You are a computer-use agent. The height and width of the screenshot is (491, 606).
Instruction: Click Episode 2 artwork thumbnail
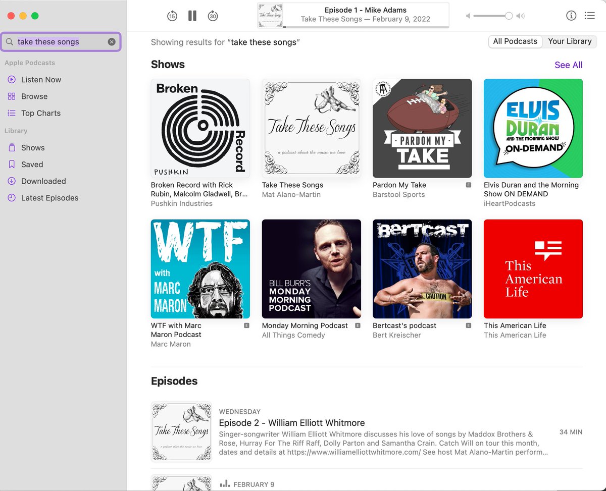pos(181,431)
